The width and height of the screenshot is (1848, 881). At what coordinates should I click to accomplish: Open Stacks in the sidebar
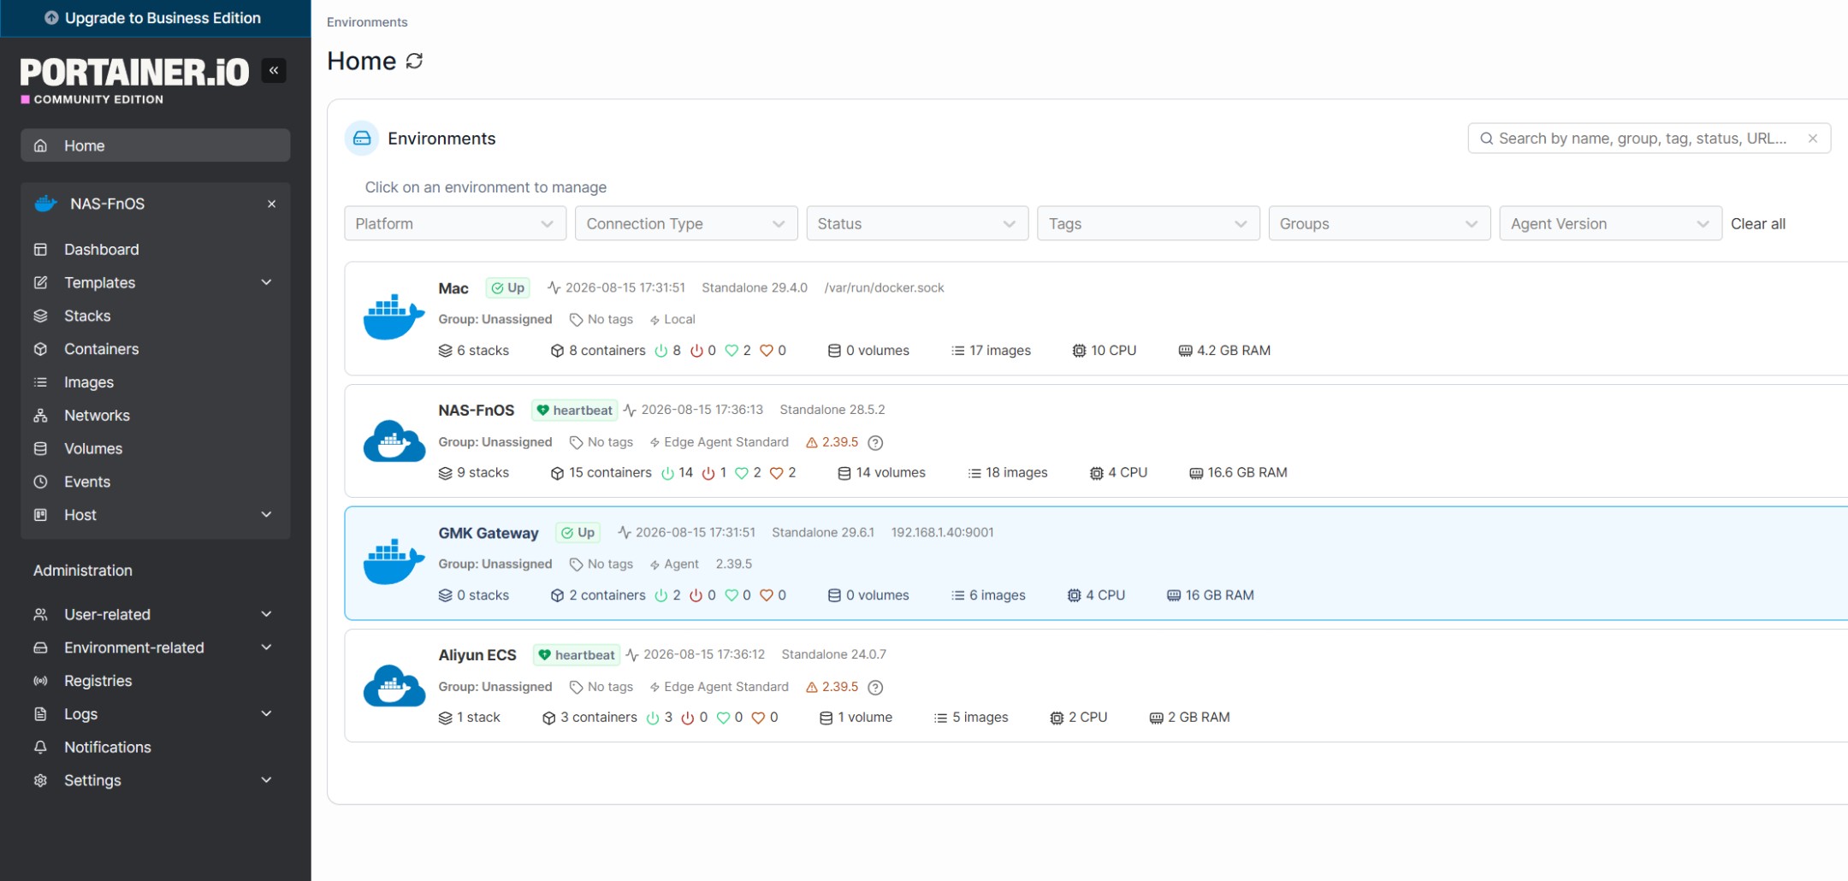click(x=155, y=316)
